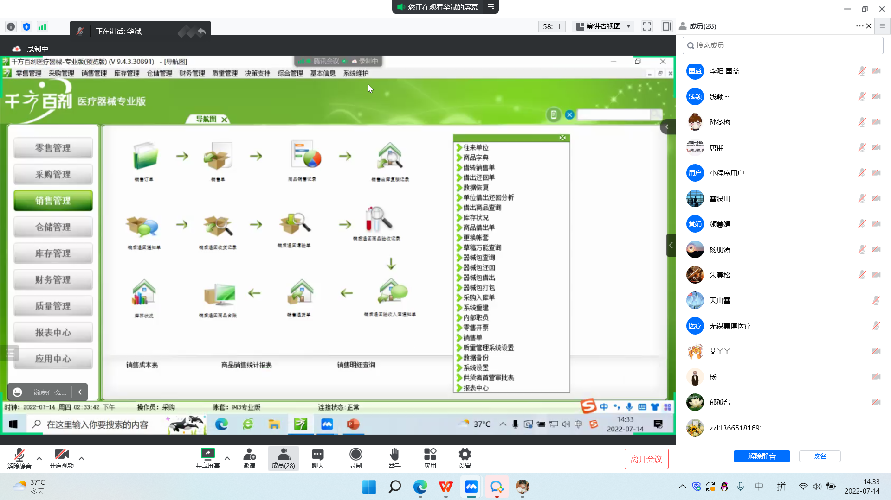
Task: Open the 财务管理 menu
Action: click(192, 73)
